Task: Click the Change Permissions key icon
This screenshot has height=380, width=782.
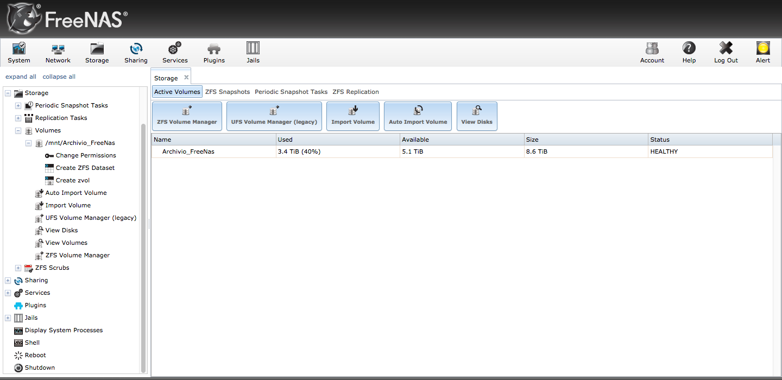Action: point(49,155)
